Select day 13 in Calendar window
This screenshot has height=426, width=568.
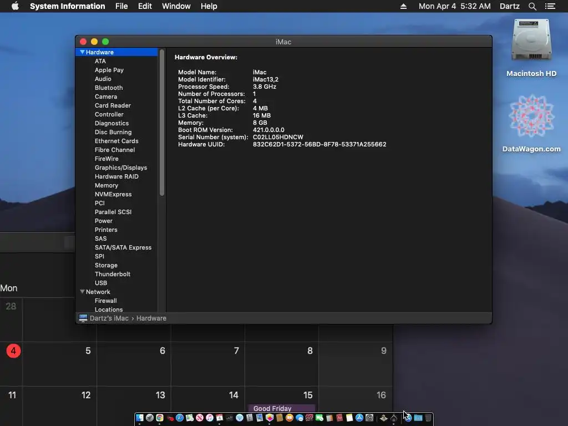[160, 395]
